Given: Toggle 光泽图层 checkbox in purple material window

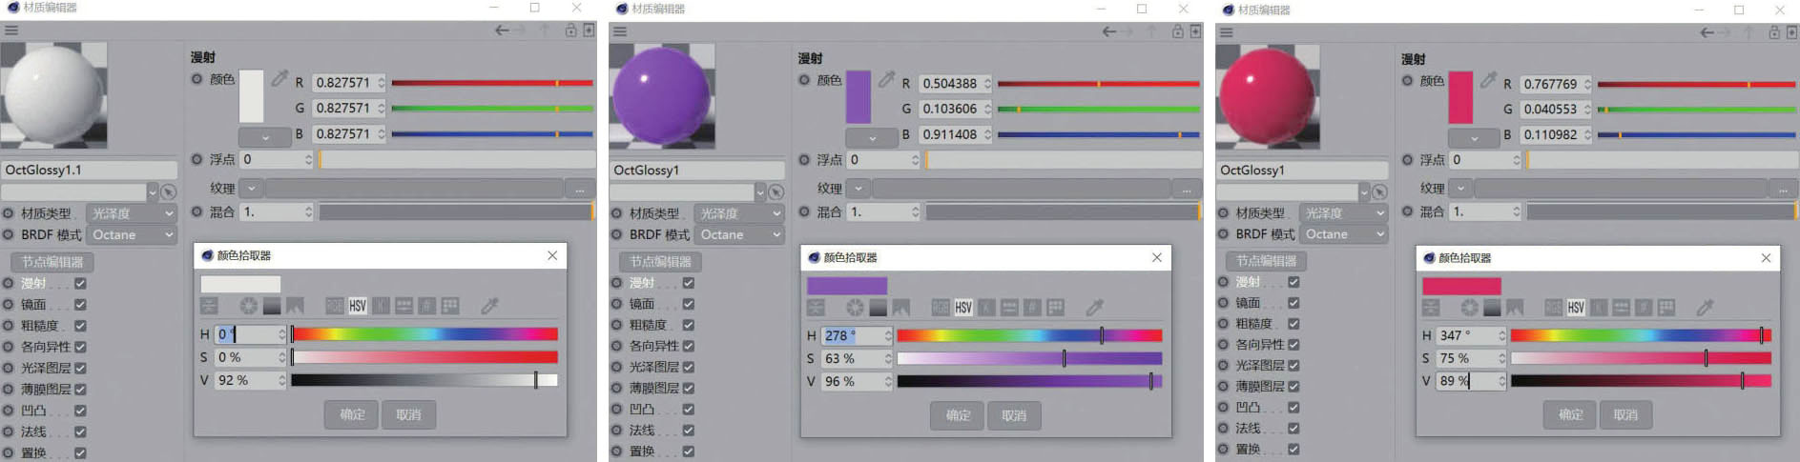Looking at the screenshot, I should pyautogui.click(x=688, y=367).
